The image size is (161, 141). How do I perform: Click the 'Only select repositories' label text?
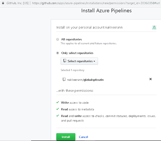tap(77, 53)
